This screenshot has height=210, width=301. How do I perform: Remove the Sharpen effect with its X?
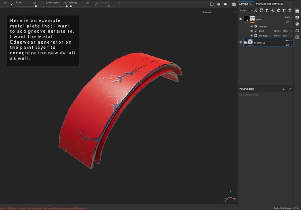291,26
